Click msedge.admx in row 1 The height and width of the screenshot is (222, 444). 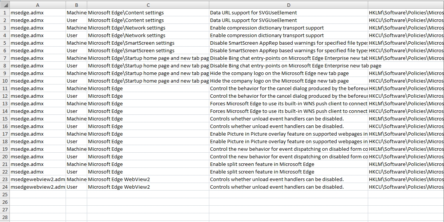(38, 13)
